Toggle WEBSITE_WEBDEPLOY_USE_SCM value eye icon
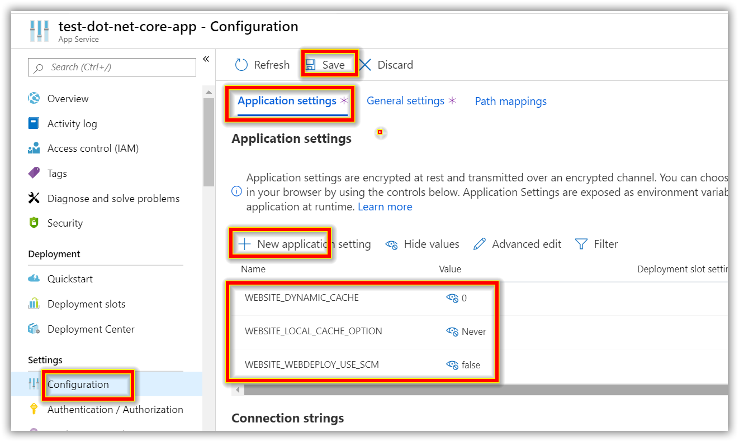Viewport: 739px width, 442px height. tap(452, 365)
